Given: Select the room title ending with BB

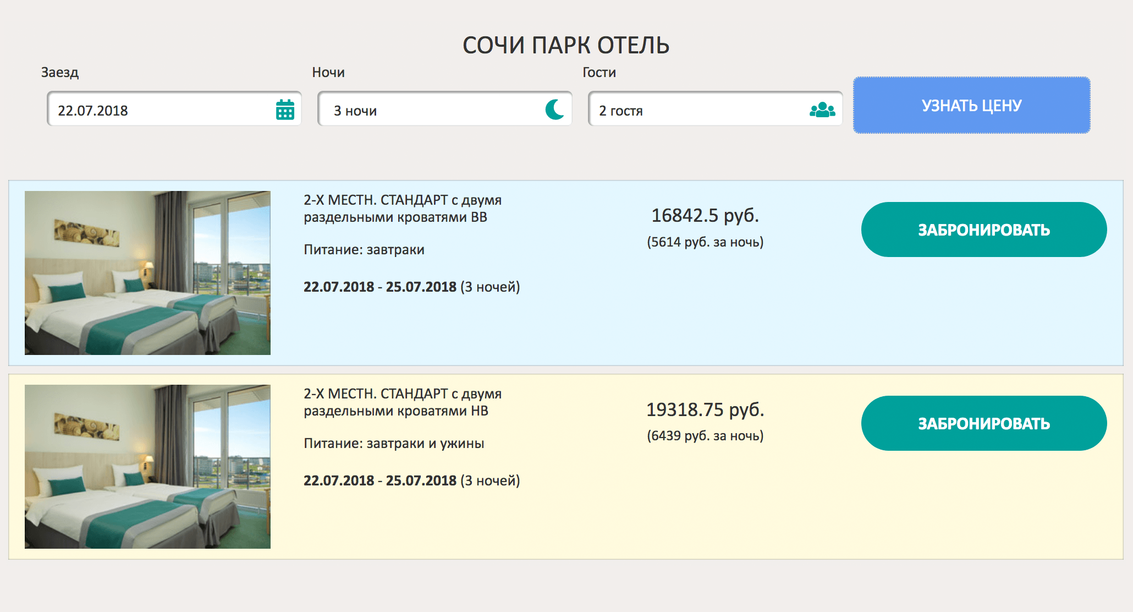Looking at the screenshot, I should pyautogui.click(x=403, y=209).
